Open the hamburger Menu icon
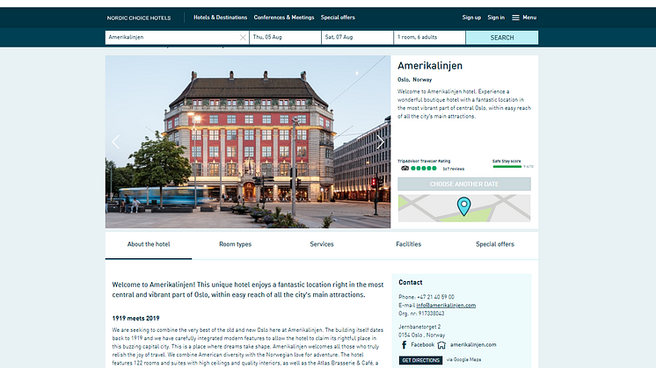 pos(515,18)
